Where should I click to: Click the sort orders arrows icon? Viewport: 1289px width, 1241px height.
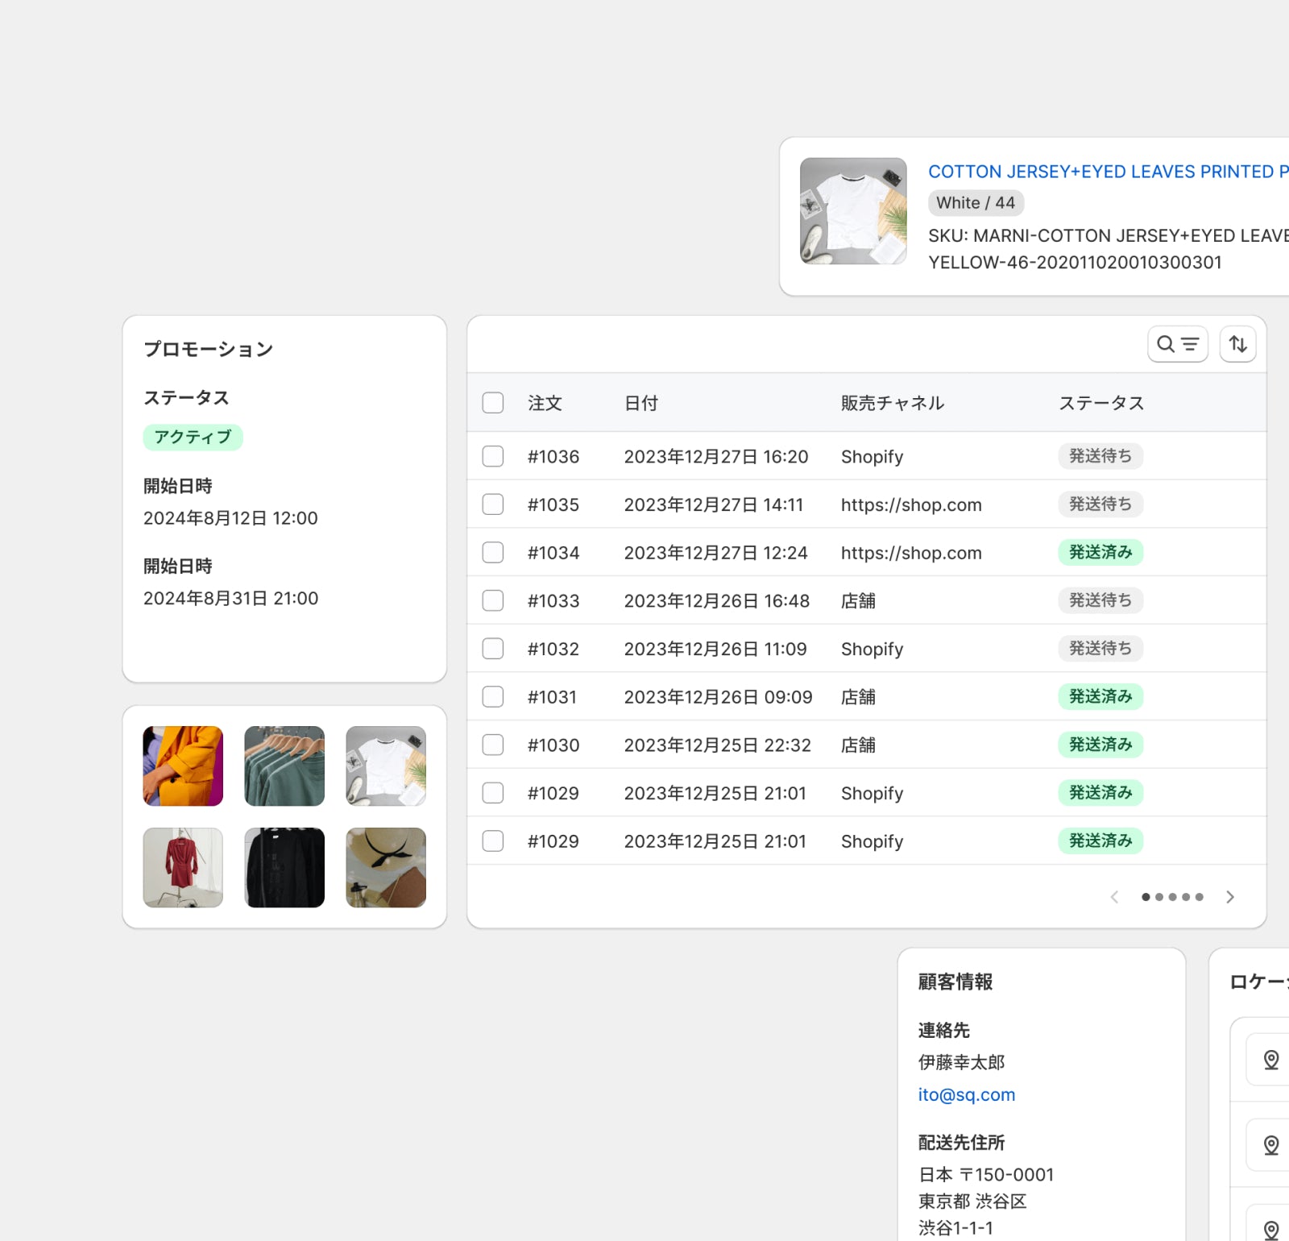tap(1237, 345)
